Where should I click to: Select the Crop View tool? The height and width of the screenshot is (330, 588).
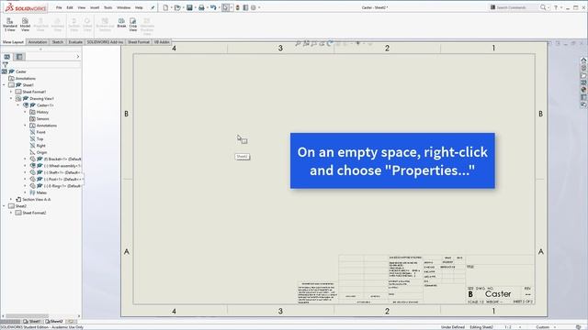[133, 25]
